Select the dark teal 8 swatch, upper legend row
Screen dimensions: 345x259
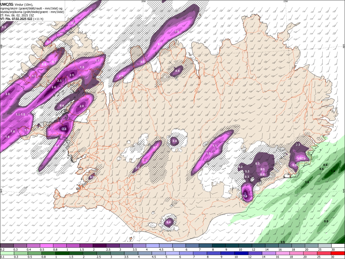pyautogui.click(x=219, y=246)
